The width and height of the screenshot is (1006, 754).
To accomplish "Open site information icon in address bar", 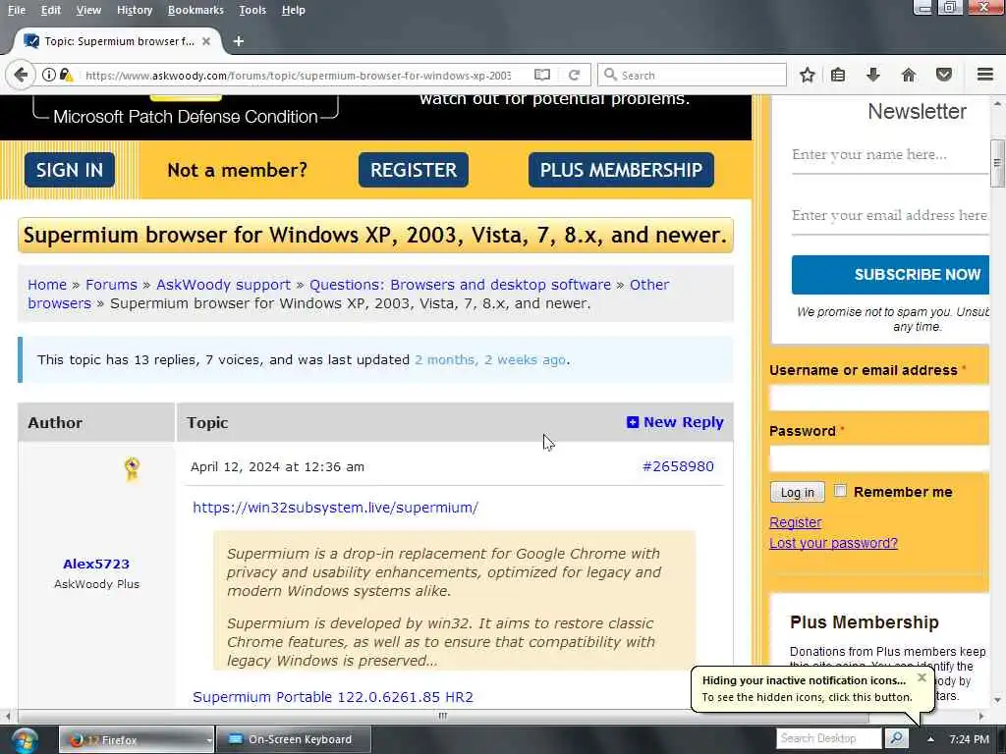I will (49, 75).
